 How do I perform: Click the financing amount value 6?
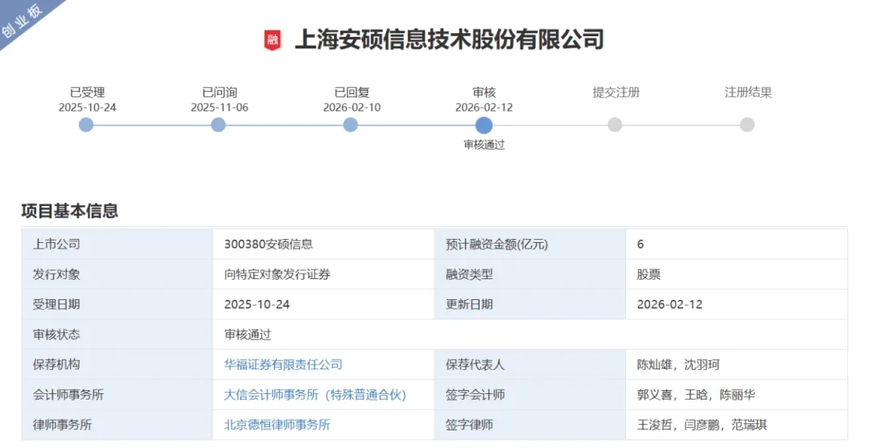pyautogui.click(x=640, y=245)
